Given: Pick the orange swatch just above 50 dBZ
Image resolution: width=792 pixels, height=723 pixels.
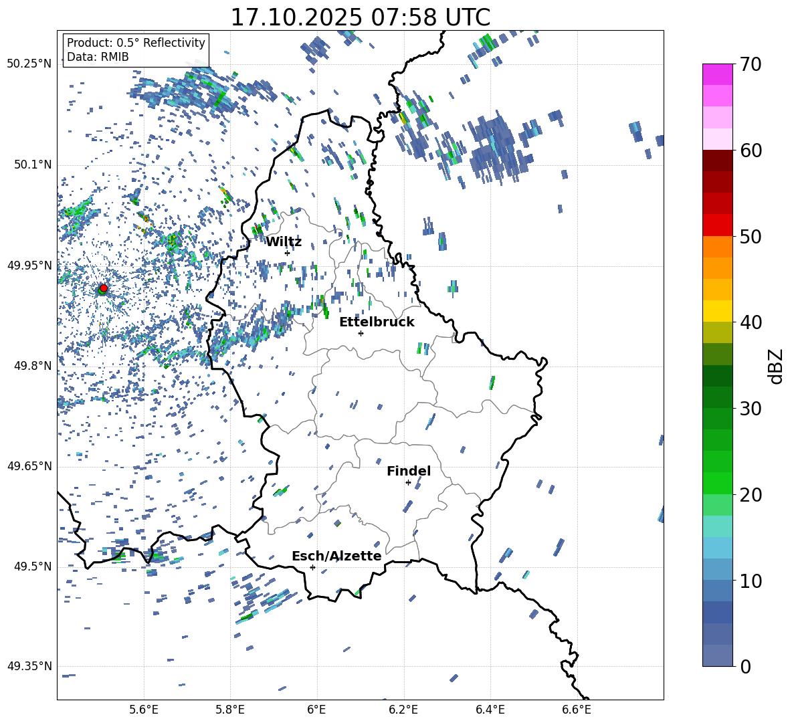Looking at the screenshot, I should click(x=718, y=246).
